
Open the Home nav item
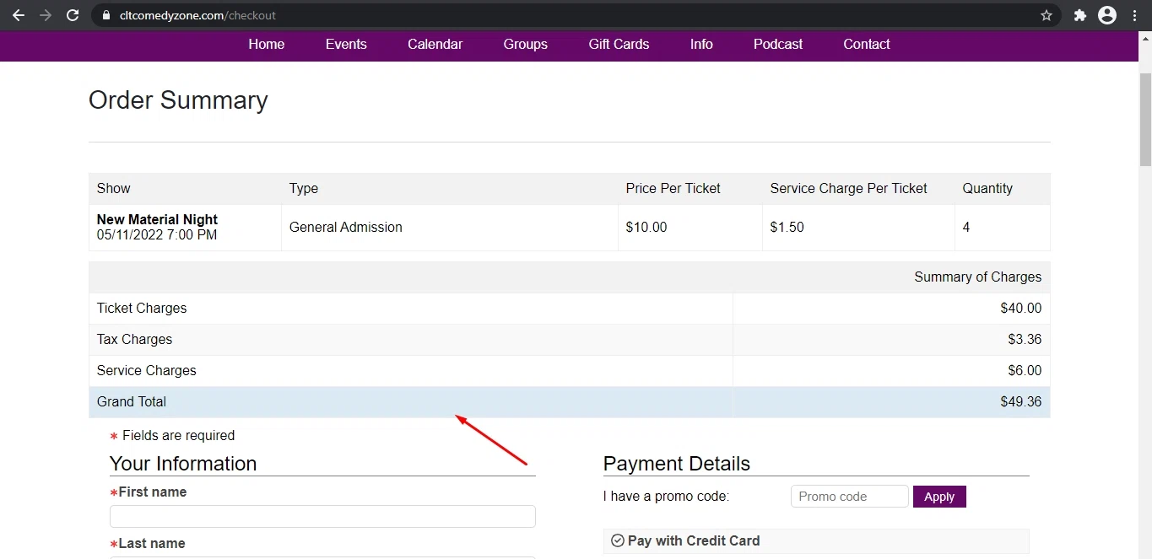pyautogui.click(x=267, y=45)
